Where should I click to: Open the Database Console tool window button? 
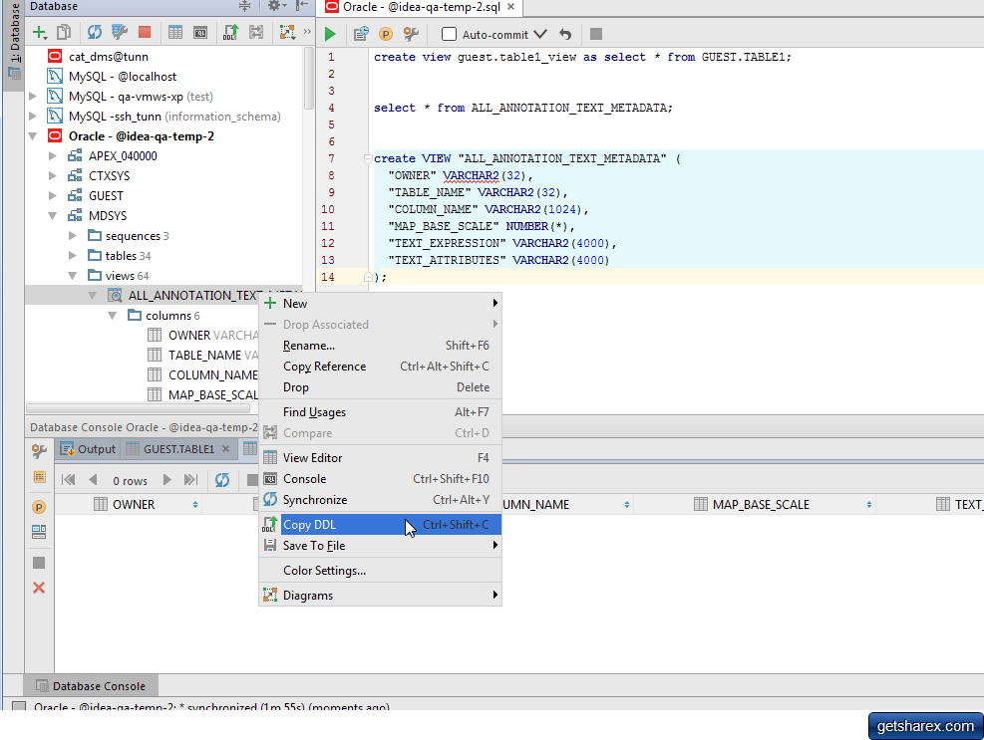coord(91,686)
